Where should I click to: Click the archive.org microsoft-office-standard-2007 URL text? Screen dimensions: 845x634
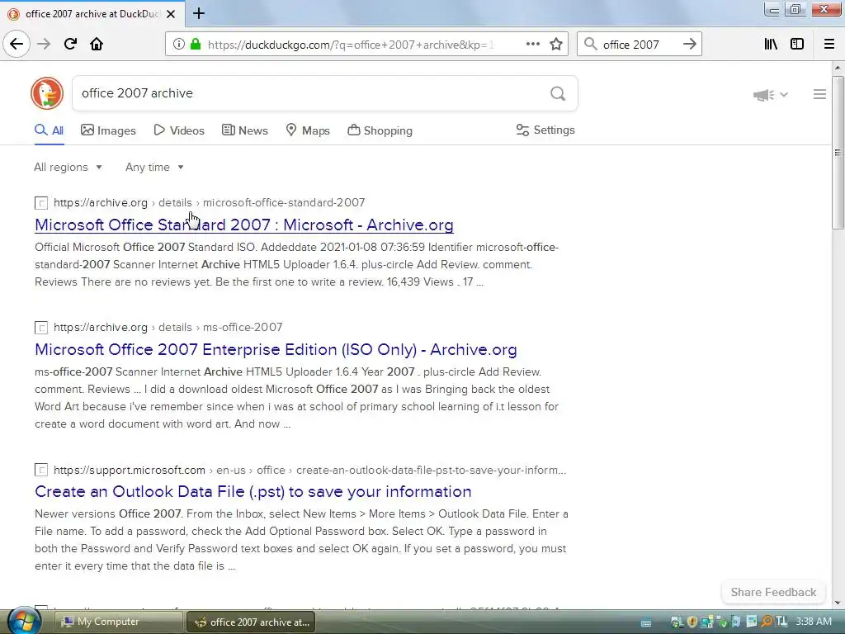209,203
